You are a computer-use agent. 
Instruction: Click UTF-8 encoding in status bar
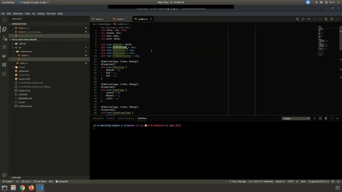[x=290, y=181]
